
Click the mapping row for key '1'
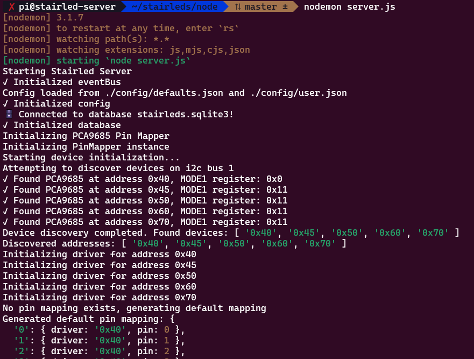(100, 341)
